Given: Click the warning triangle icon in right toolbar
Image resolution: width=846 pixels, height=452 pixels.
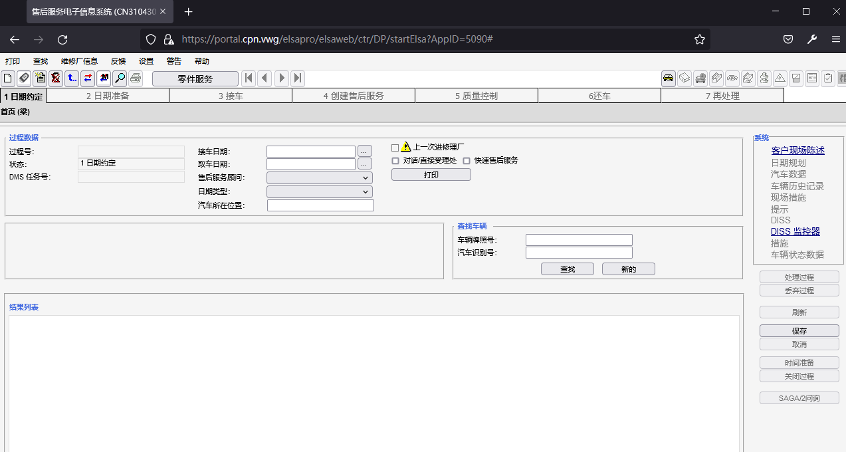Looking at the screenshot, I should (x=780, y=78).
